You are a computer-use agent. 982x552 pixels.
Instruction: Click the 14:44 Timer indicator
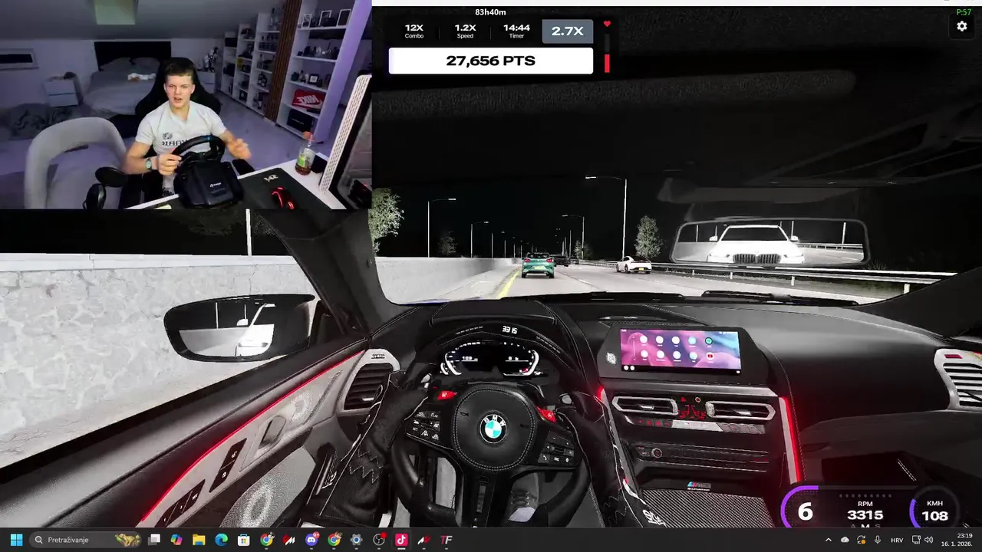[516, 31]
